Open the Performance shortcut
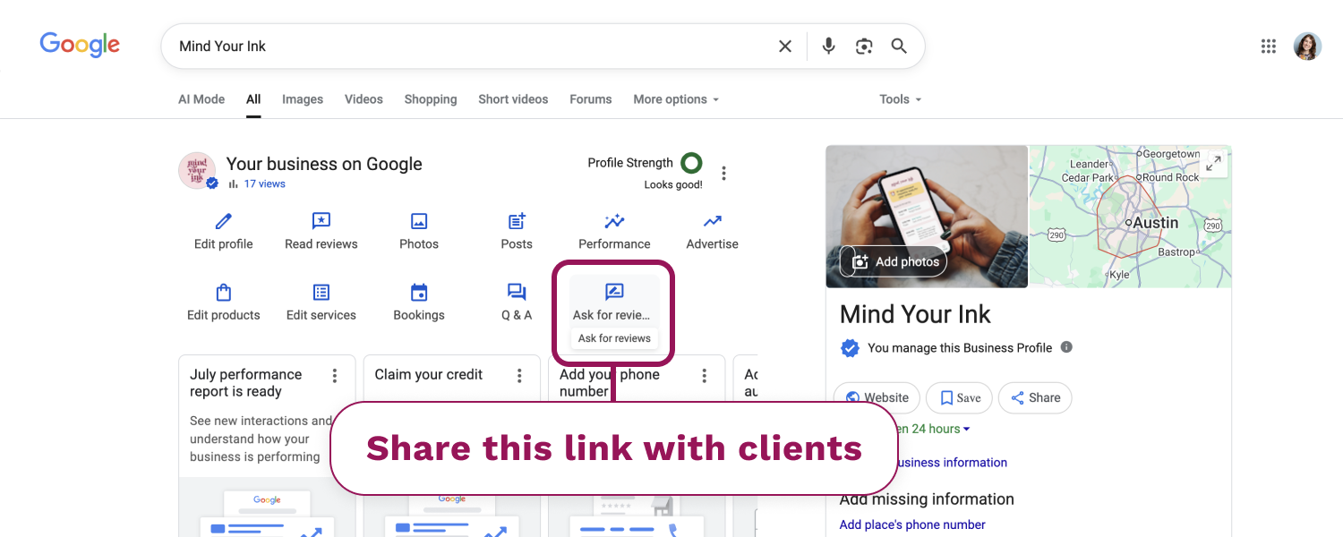Screen dimensions: 1343x537 [x=614, y=231]
